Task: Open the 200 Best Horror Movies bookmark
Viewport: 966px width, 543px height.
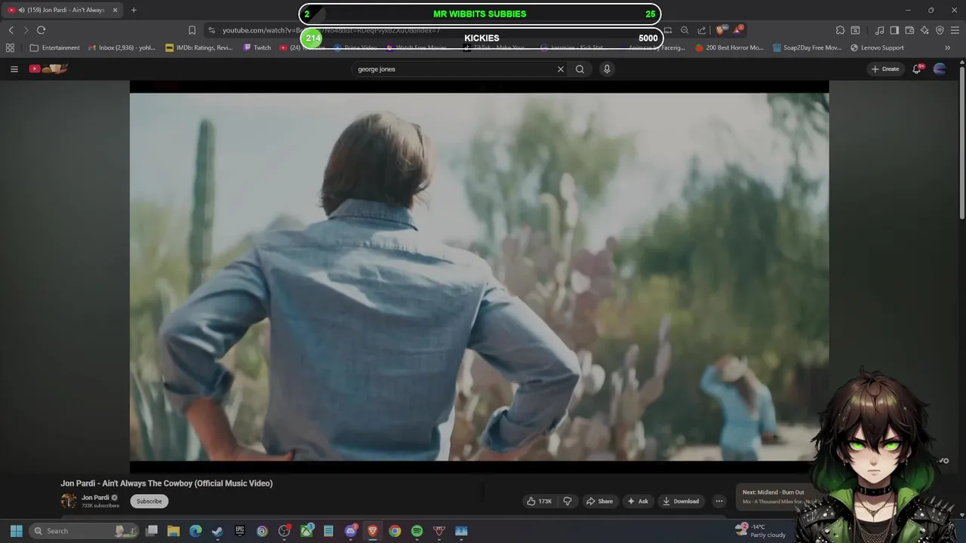Action: (729, 48)
